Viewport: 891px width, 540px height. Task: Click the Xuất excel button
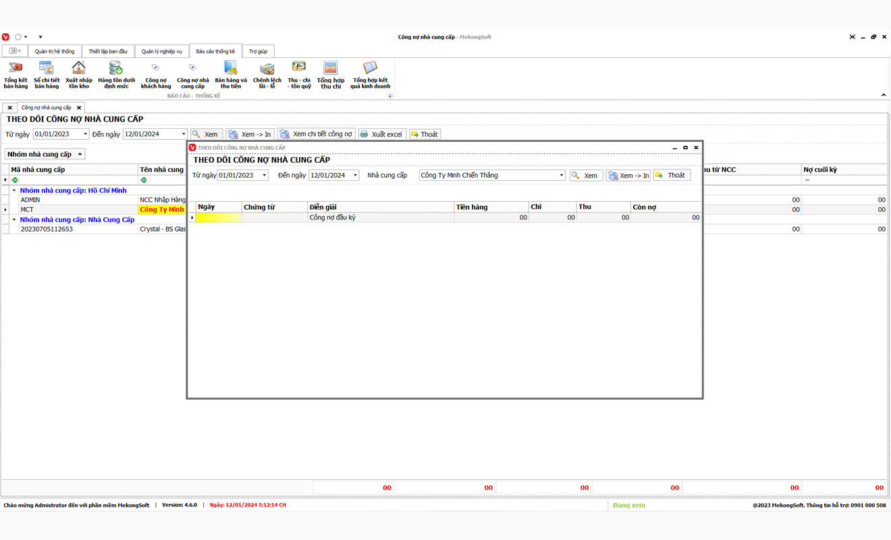(382, 134)
